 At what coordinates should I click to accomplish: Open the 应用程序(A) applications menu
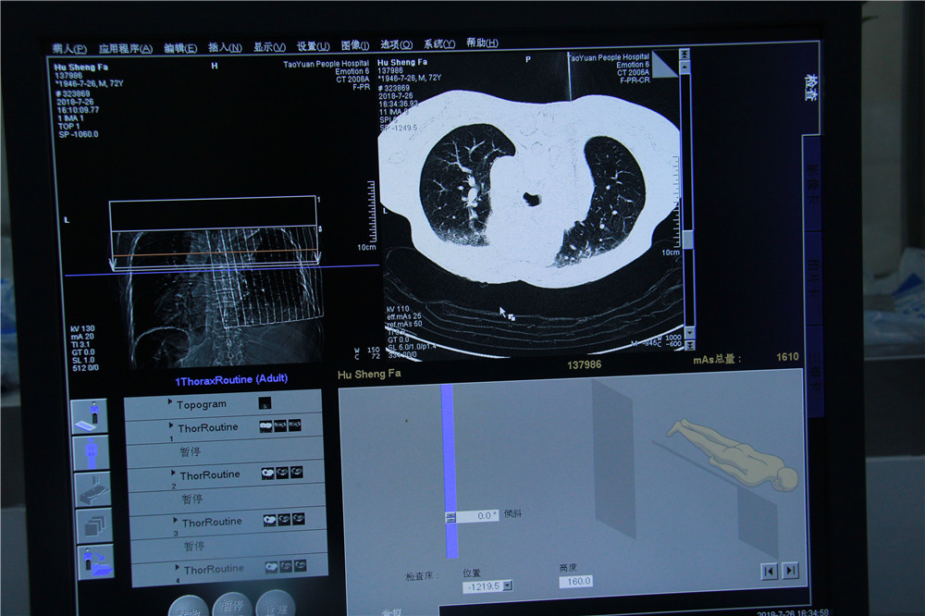click(125, 48)
